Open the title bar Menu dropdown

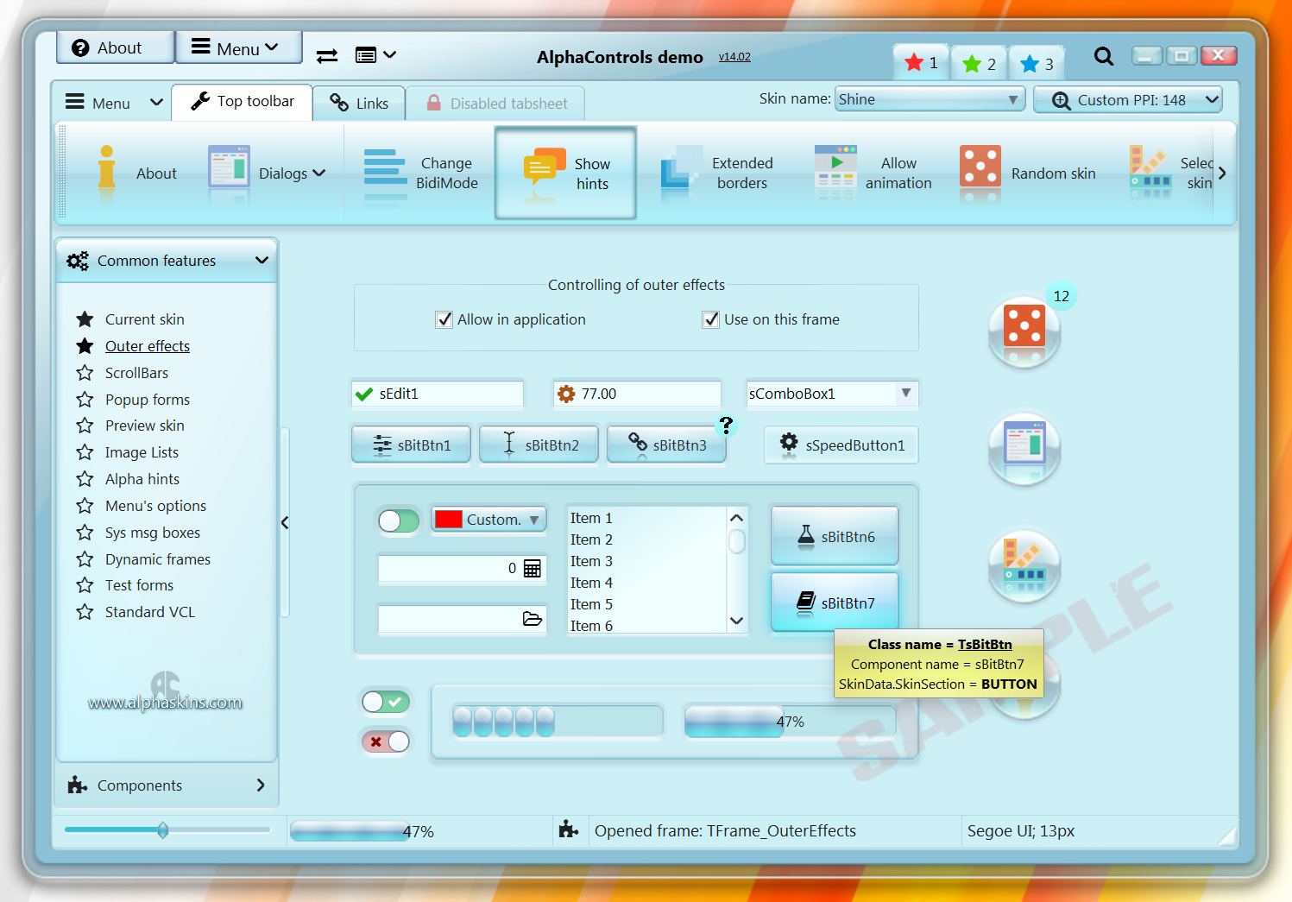pos(238,47)
